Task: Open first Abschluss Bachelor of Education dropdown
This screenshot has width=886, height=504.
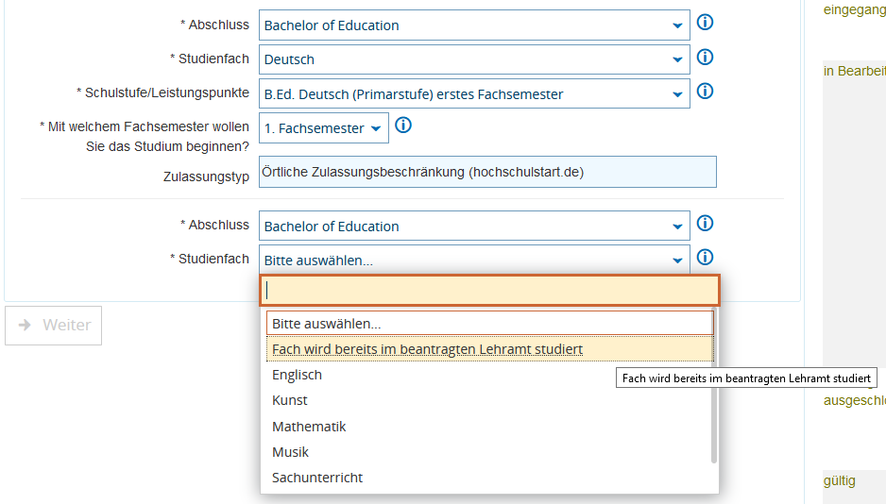Action: 474,25
